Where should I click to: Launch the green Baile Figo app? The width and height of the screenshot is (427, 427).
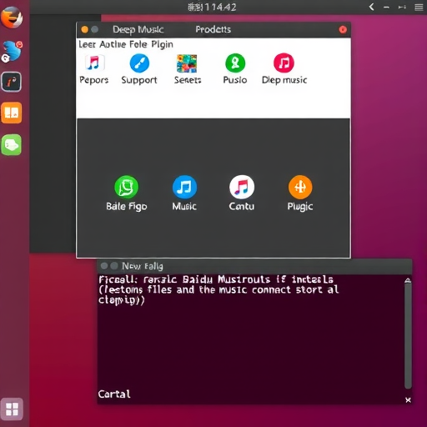127,187
